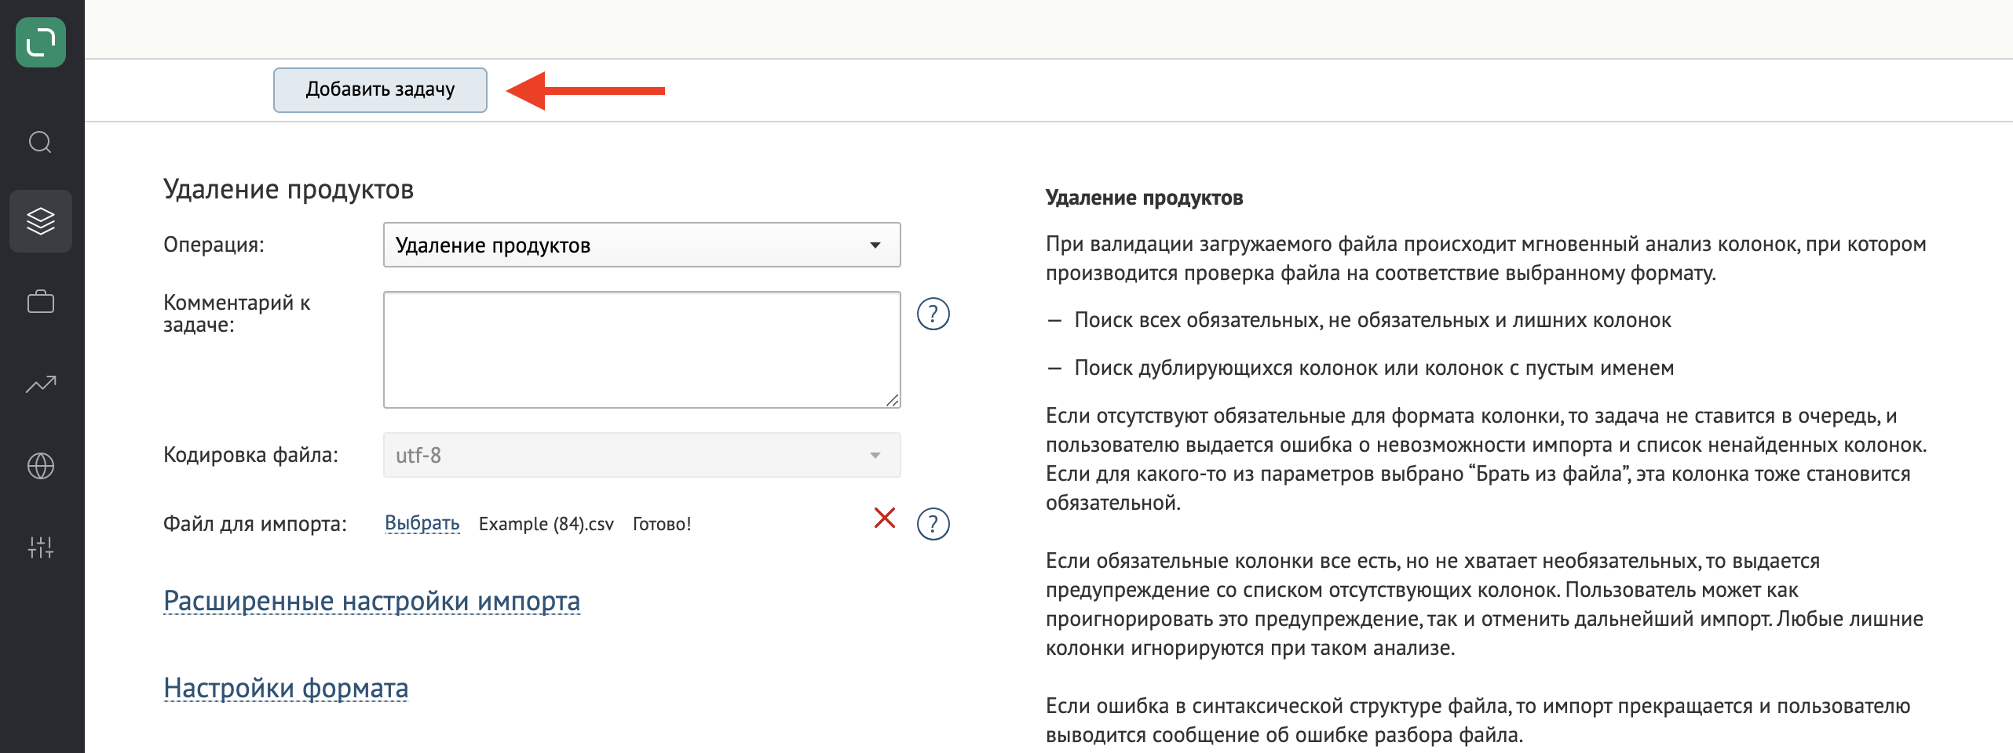The height and width of the screenshot is (753, 2013).
Task: Open search from sidebar magnifier icon
Action: point(40,142)
